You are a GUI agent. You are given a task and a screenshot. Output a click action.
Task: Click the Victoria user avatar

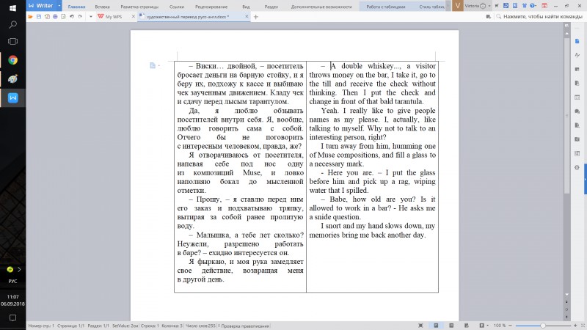pyautogui.click(x=457, y=6)
